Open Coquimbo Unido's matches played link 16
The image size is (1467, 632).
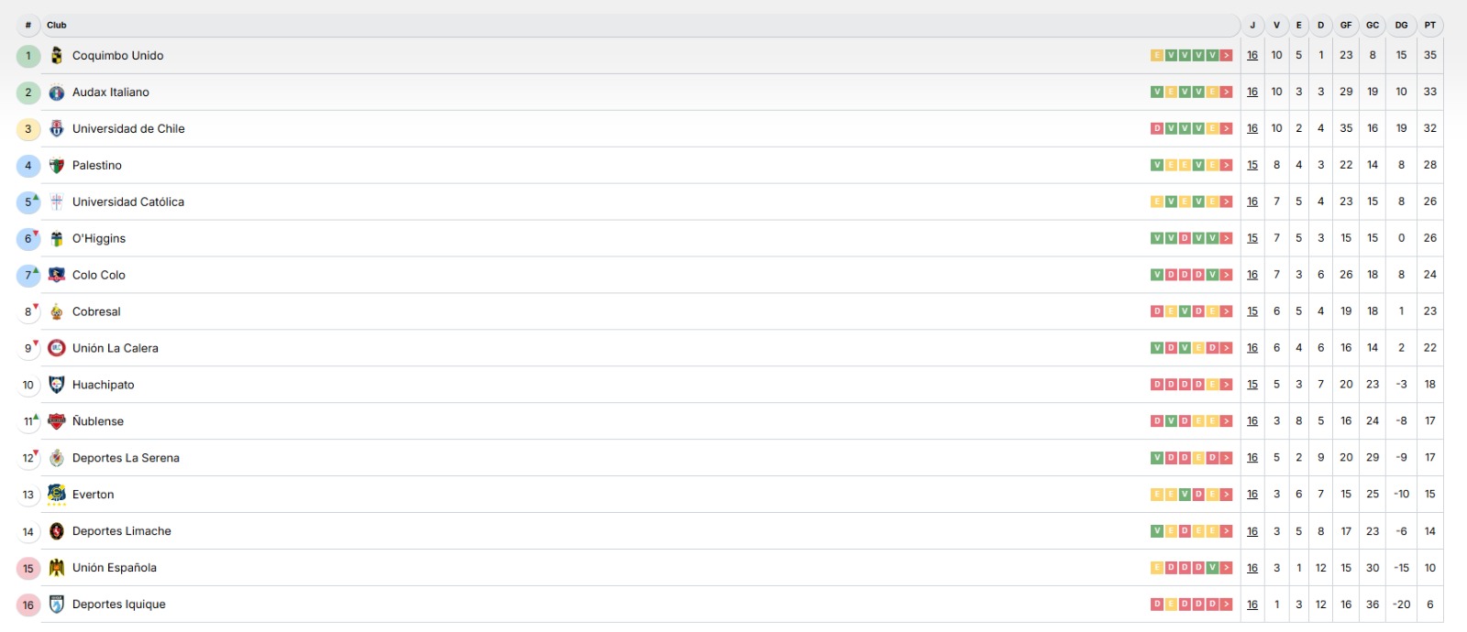point(1252,55)
